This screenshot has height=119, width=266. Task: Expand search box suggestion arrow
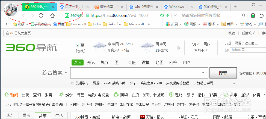[203, 73]
